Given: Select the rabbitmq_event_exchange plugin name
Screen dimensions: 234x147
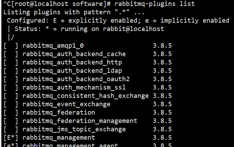Looking at the screenshot, I should (x=66, y=104).
